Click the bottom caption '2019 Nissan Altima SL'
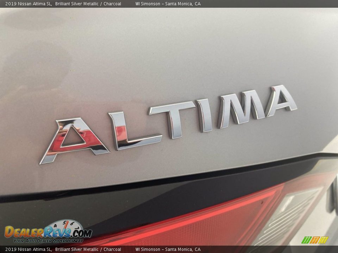 tap(28, 249)
